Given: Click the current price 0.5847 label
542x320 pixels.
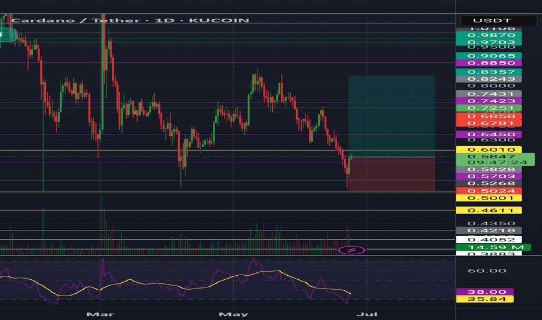Looking at the screenshot, I should [495, 159].
